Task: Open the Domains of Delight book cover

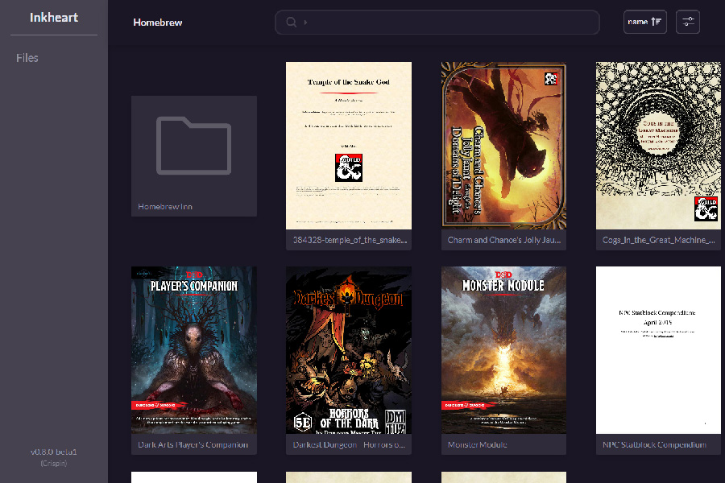Action: [503, 146]
